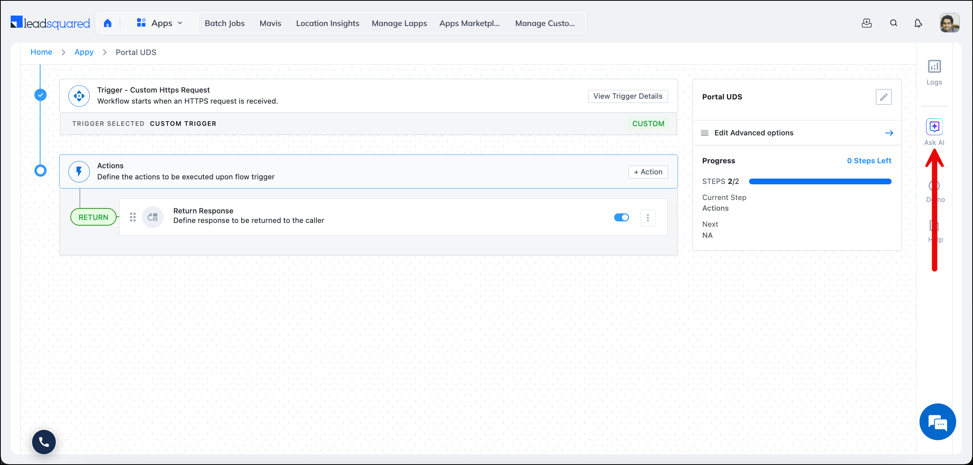
Task: Click the download inbox icon in header
Action: pos(866,23)
